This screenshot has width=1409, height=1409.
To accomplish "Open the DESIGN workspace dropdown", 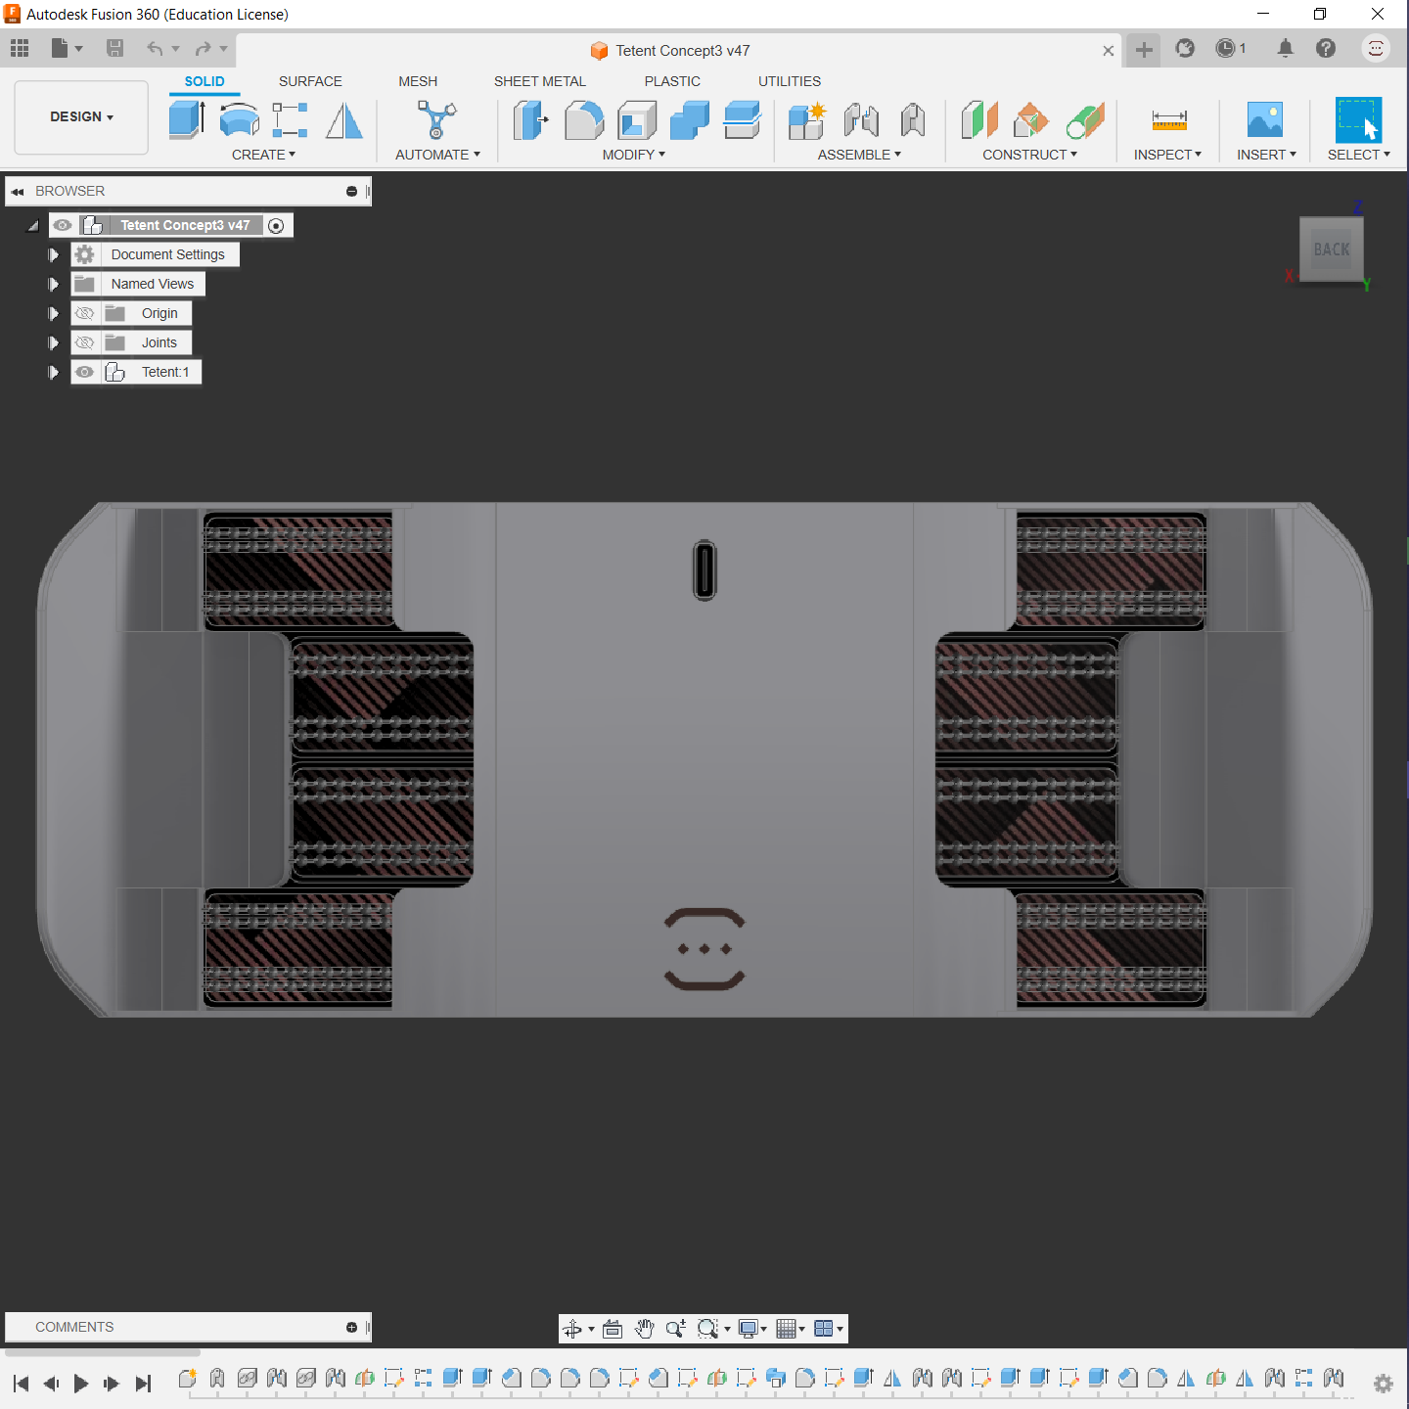I will [81, 116].
